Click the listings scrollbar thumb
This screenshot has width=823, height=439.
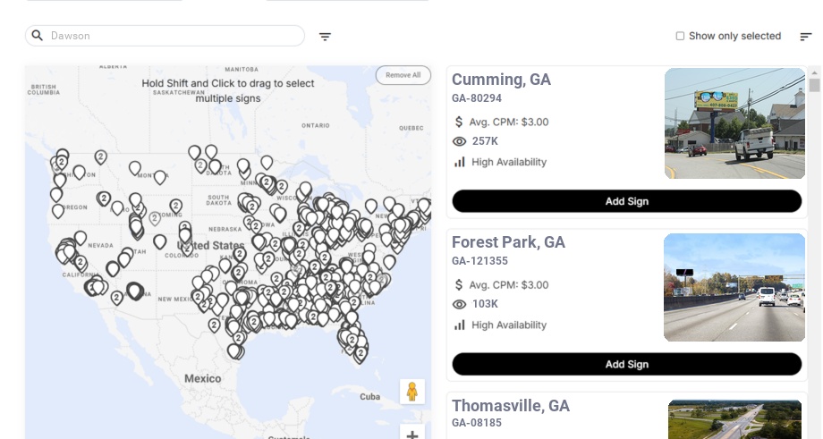(814, 85)
